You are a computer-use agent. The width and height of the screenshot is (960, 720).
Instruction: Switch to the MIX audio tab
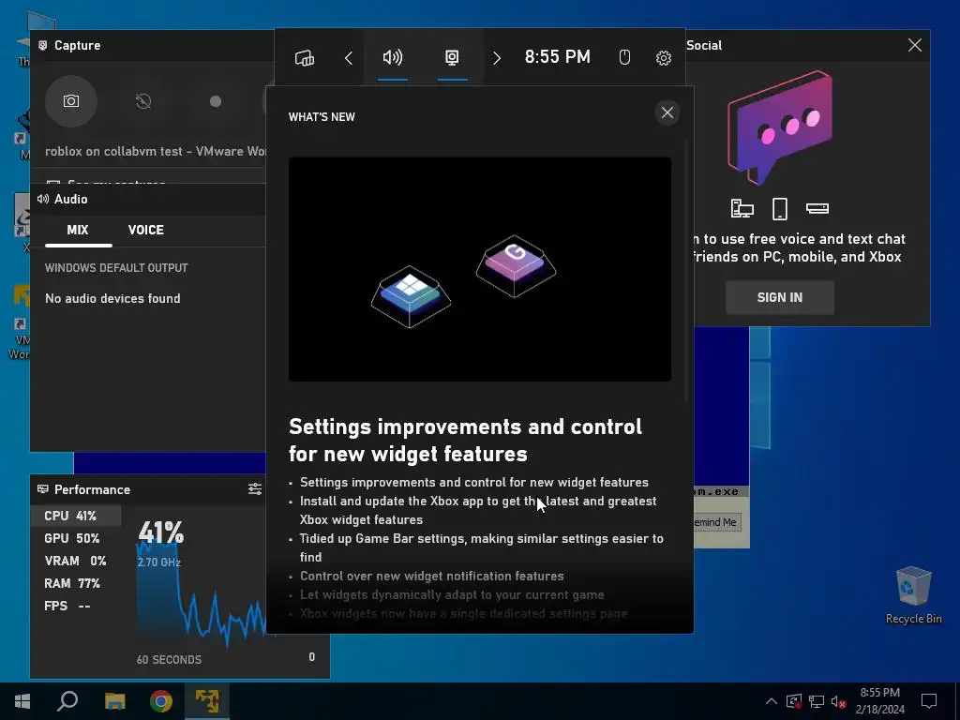click(x=78, y=231)
